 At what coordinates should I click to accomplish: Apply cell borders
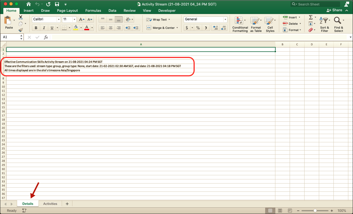(64, 28)
